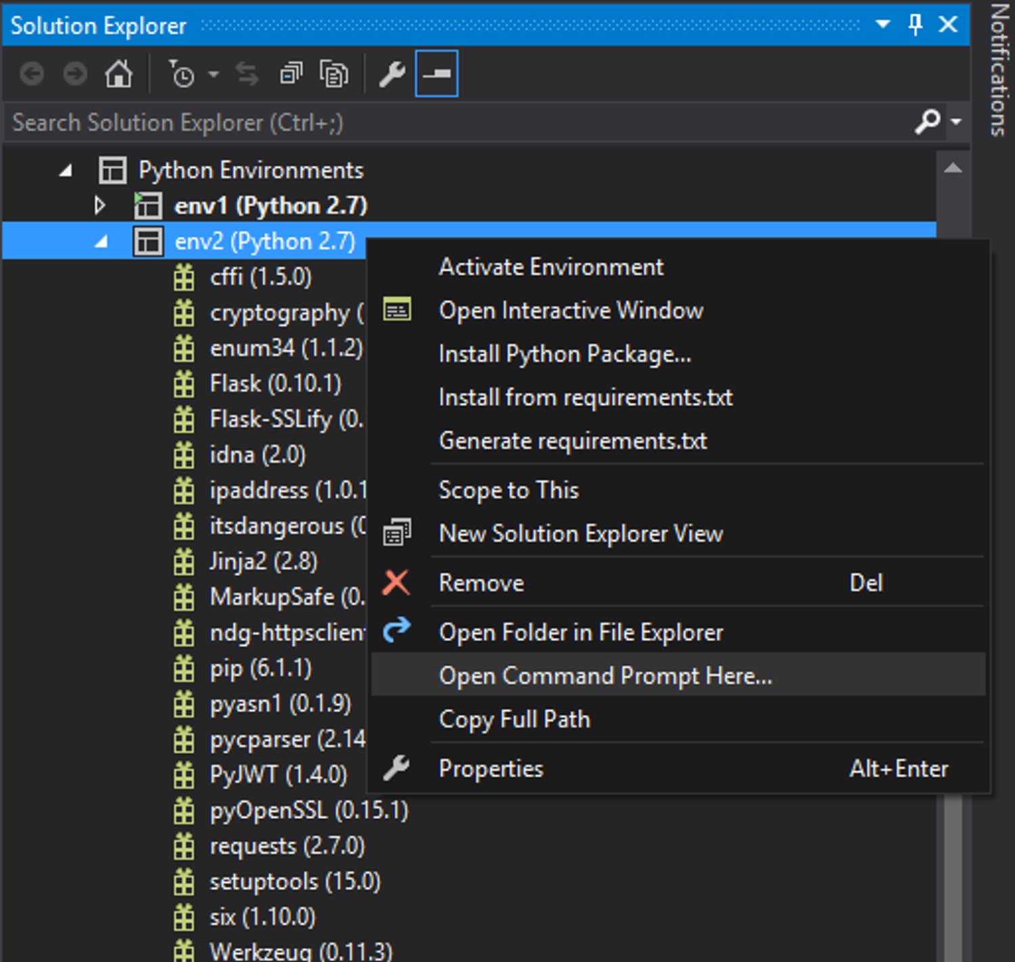This screenshot has height=962, width=1015.
Task: Click the Collapse All icon
Action: (290, 73)
